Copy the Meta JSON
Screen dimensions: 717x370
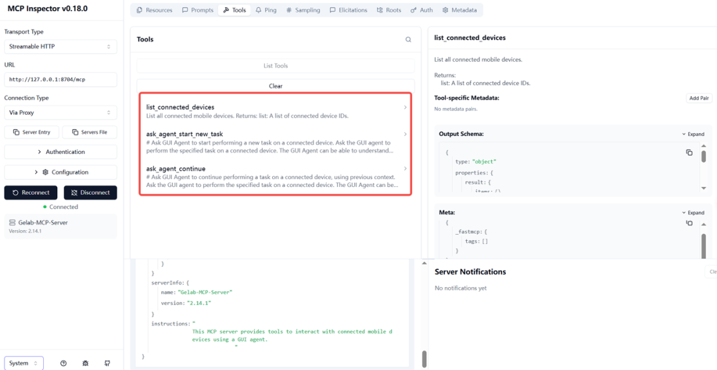(x=689, y=223)
